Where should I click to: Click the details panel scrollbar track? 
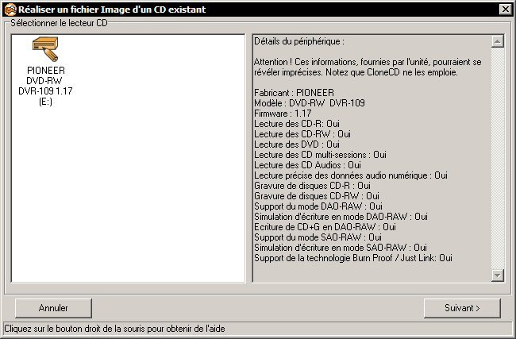[x=498, y=158]
